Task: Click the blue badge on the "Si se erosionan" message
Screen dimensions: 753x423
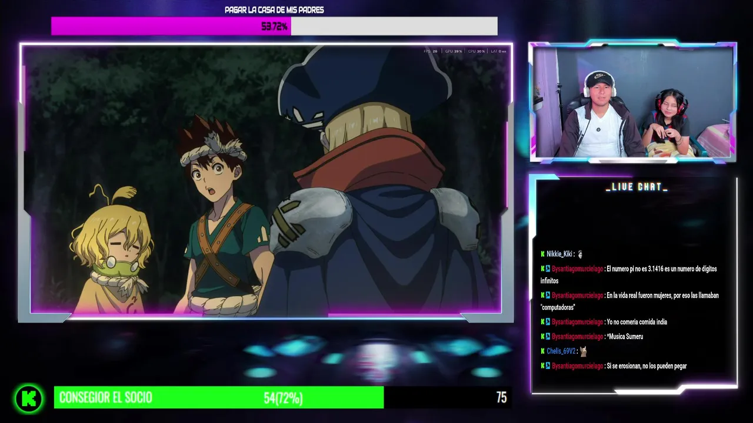Action: (x=548, y=365)
